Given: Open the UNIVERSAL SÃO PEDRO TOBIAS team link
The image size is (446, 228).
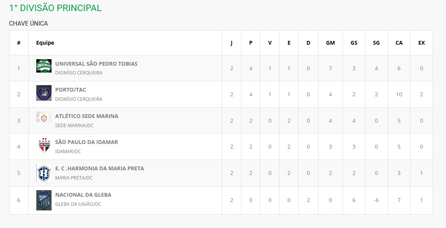Looking at the screenshot, I should (x=96, y=64).
